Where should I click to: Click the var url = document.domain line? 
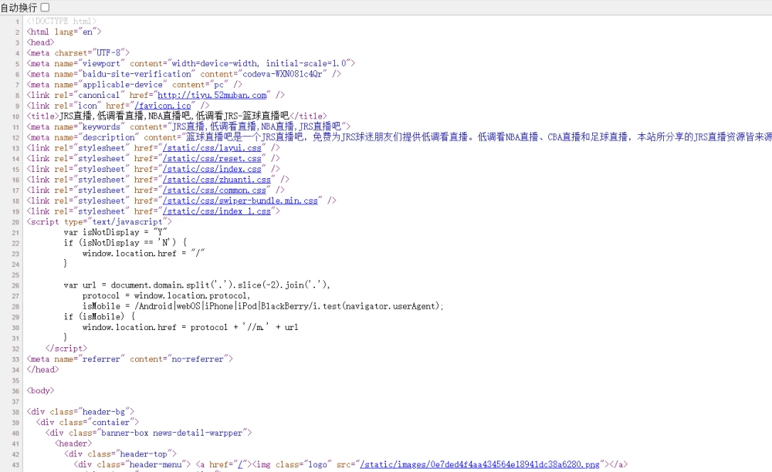[197, 285]
